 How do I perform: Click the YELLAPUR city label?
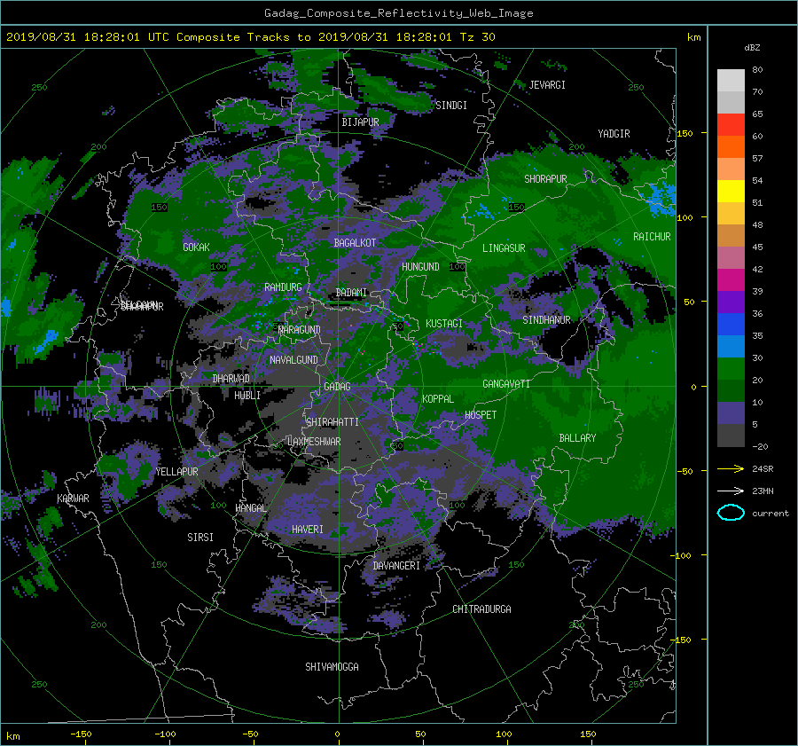[176, 472]
